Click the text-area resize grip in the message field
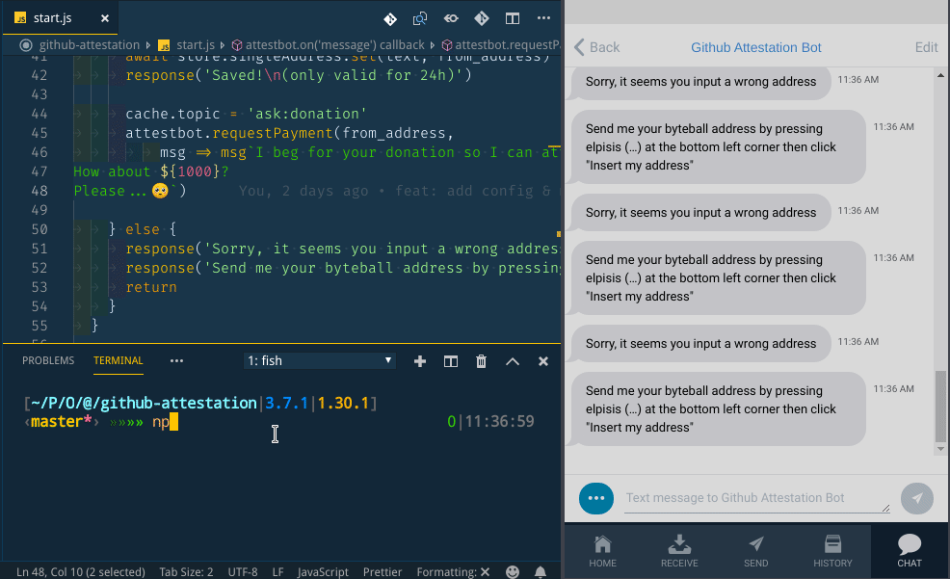The height and width of the screenshot is (579, 950). pyautogui.click(x=885, y=509)
